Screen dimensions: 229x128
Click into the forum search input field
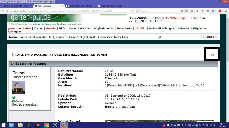(x=182, y=37)
